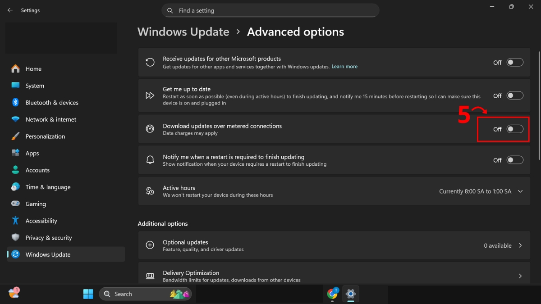This screenshot has height=304, width=541.
Task: Turn on Get me up to date
Action: (x=514, y=95)
